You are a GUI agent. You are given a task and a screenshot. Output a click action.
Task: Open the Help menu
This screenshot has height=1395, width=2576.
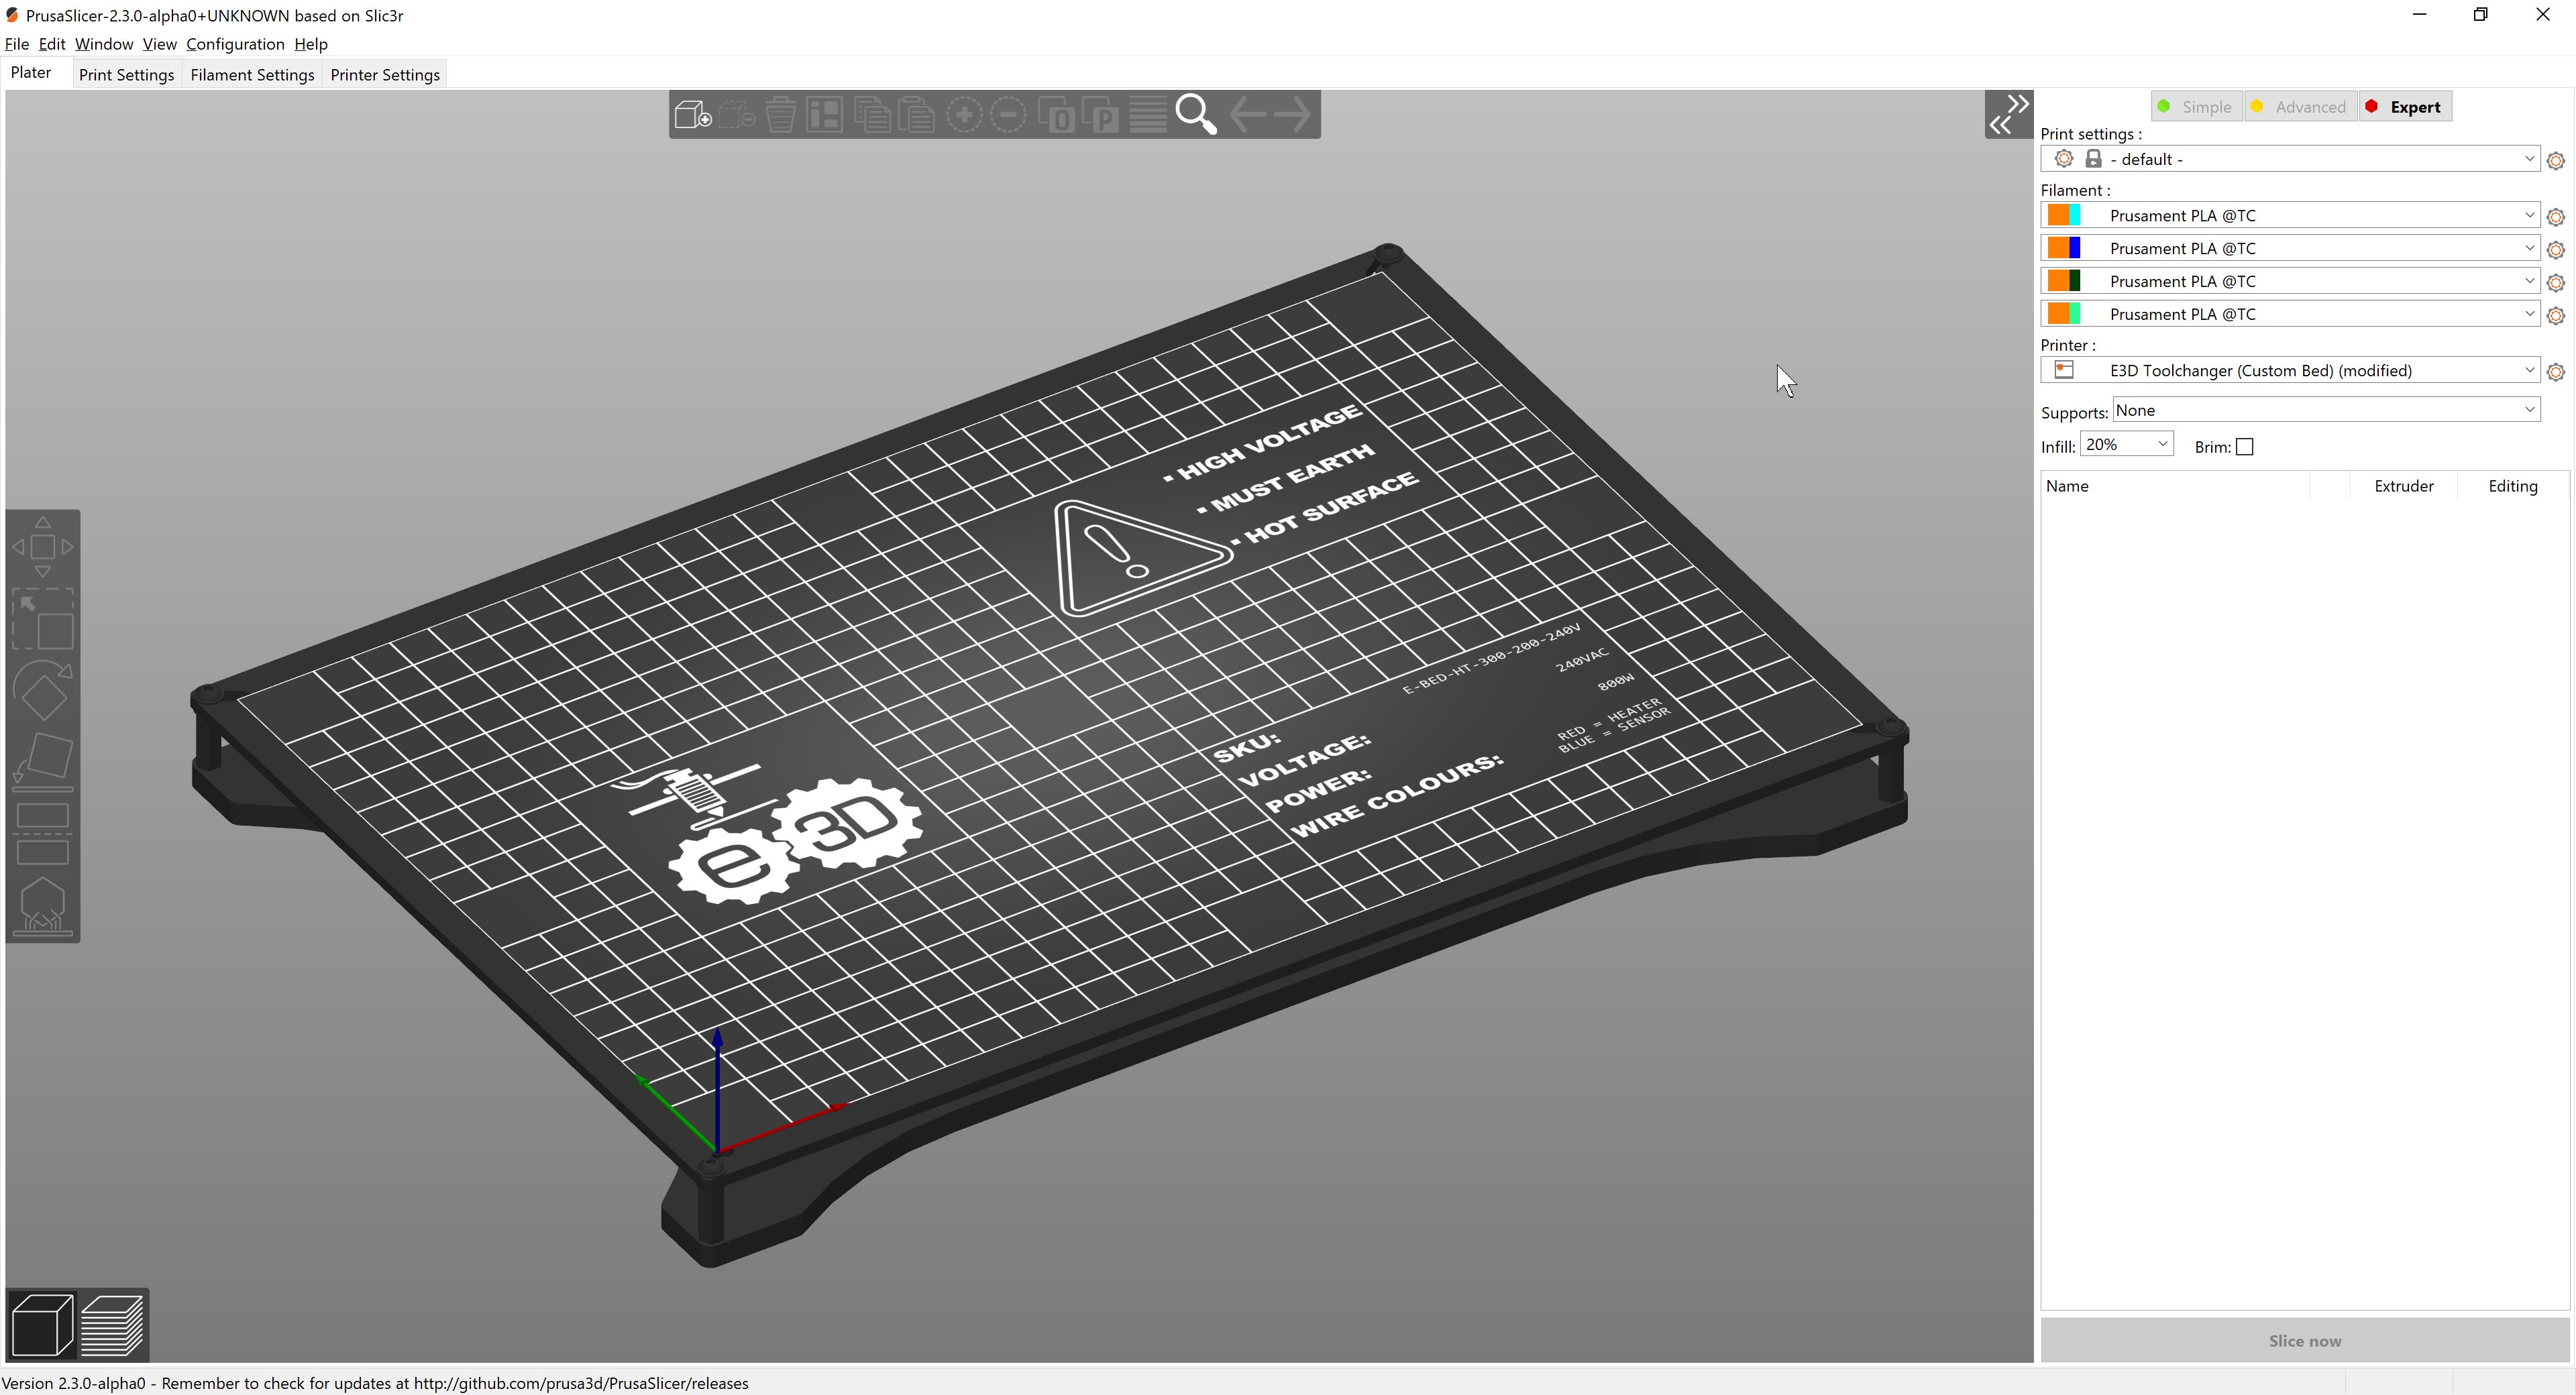click(x=311, y=44)
